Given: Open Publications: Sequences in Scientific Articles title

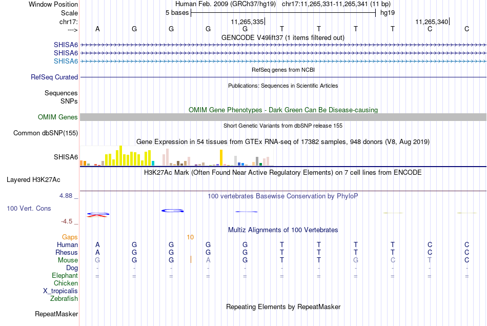Looking at the screenshot, I should [x=283, y=86].
